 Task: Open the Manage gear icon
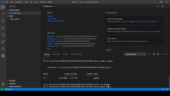tap(3, 84)
